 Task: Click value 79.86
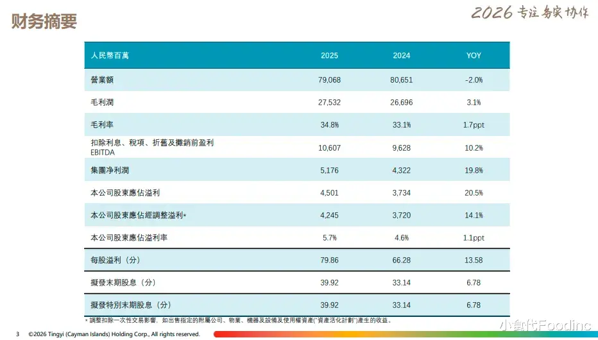click(330, 260)
